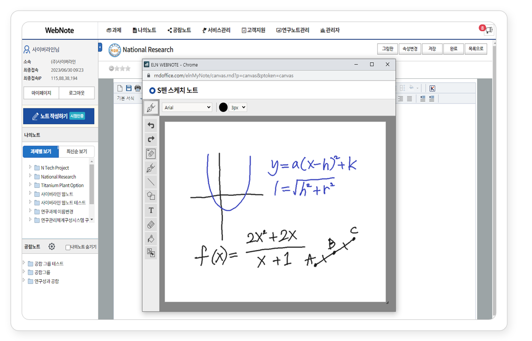The height and width of the screenshot is (341, 532).
Task: Select the shapes tool
Action: pyautogui.click(x=151, y=196)
